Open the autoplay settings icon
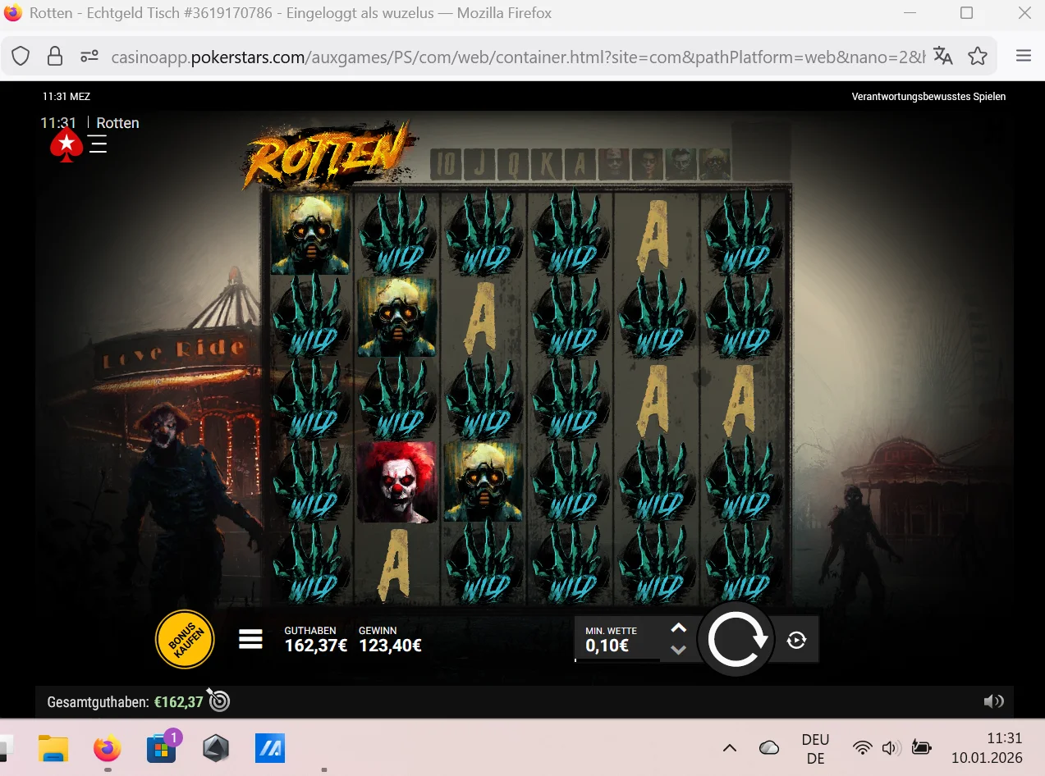 coord(796,640)
